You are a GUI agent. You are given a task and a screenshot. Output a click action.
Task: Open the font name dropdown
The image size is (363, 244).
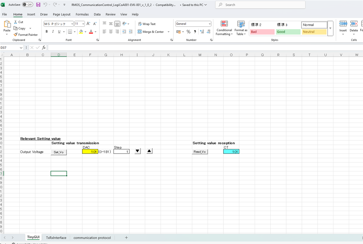(x=72, y=24)
